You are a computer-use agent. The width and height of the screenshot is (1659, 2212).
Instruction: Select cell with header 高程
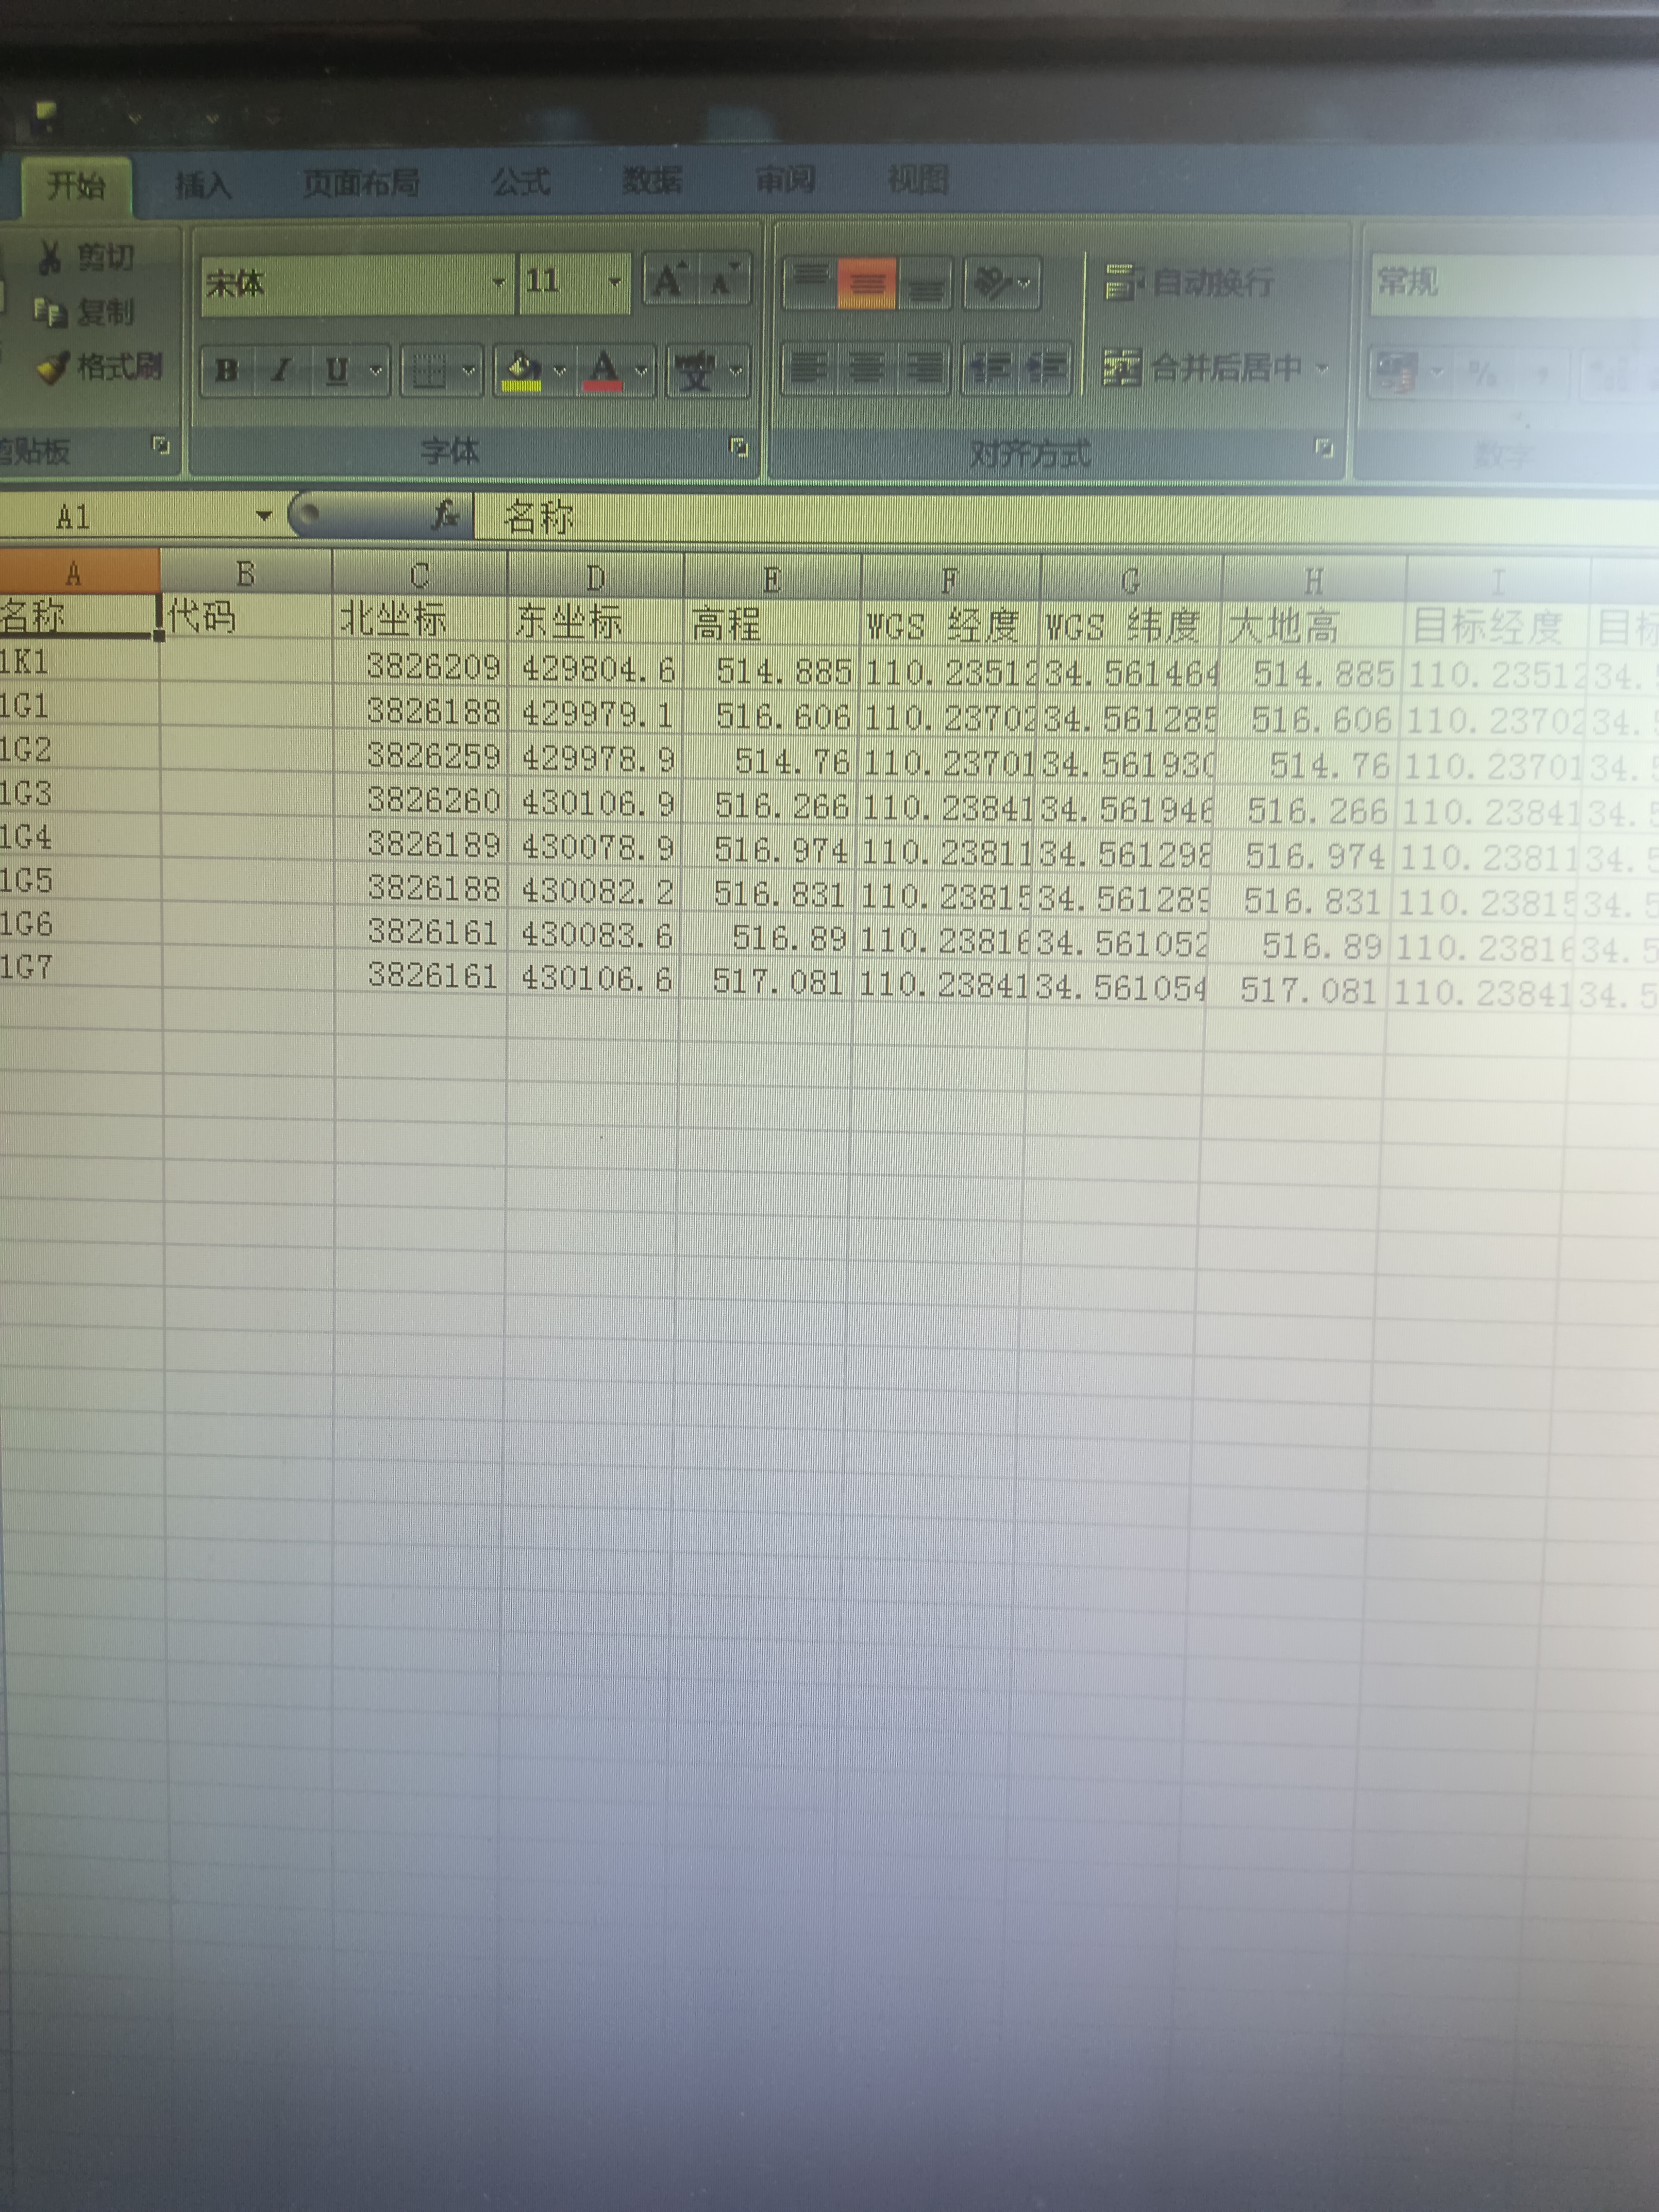click(772, 625)
